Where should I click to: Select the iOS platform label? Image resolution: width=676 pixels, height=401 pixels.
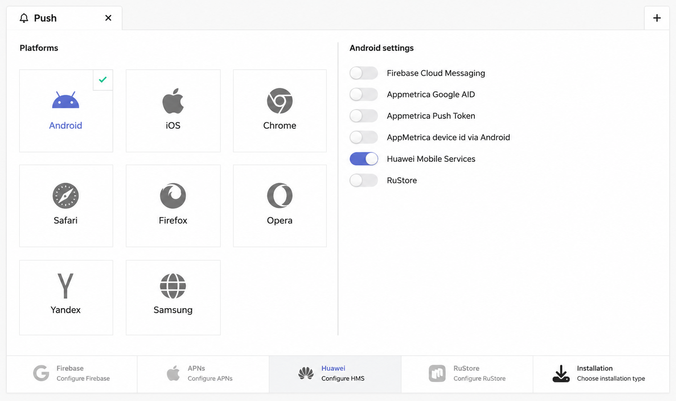[173, 125]
